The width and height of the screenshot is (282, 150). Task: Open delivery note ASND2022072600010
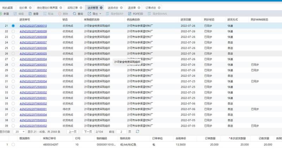click(x=33, y=26)
